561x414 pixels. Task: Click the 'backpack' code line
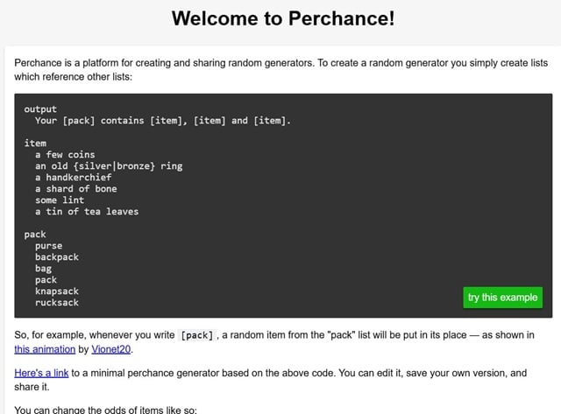point(57,257)
